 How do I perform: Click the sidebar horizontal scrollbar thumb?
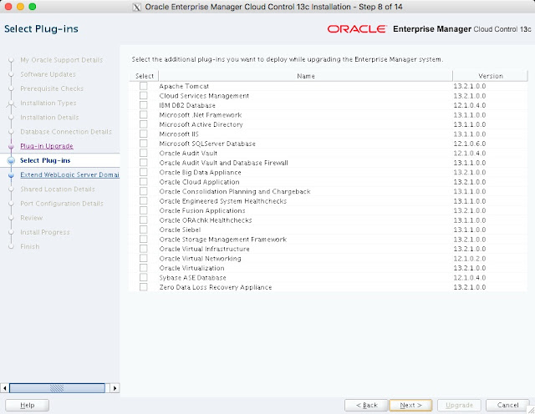click(57, 388)
